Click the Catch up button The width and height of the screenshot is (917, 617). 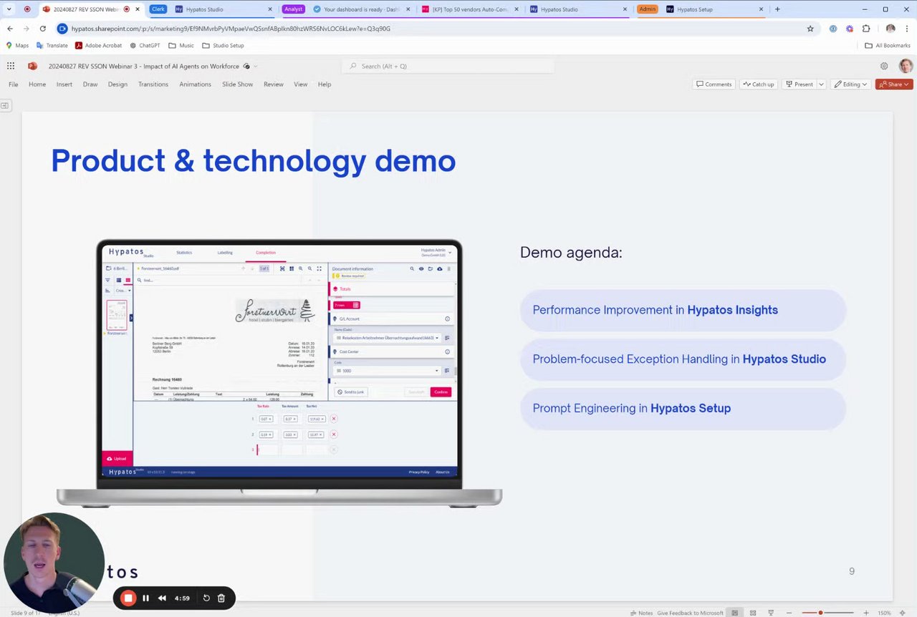pos(758,84)
